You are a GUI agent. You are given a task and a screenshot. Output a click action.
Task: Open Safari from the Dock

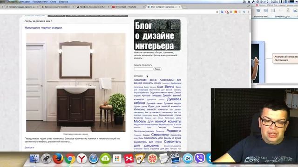(94, 159)
